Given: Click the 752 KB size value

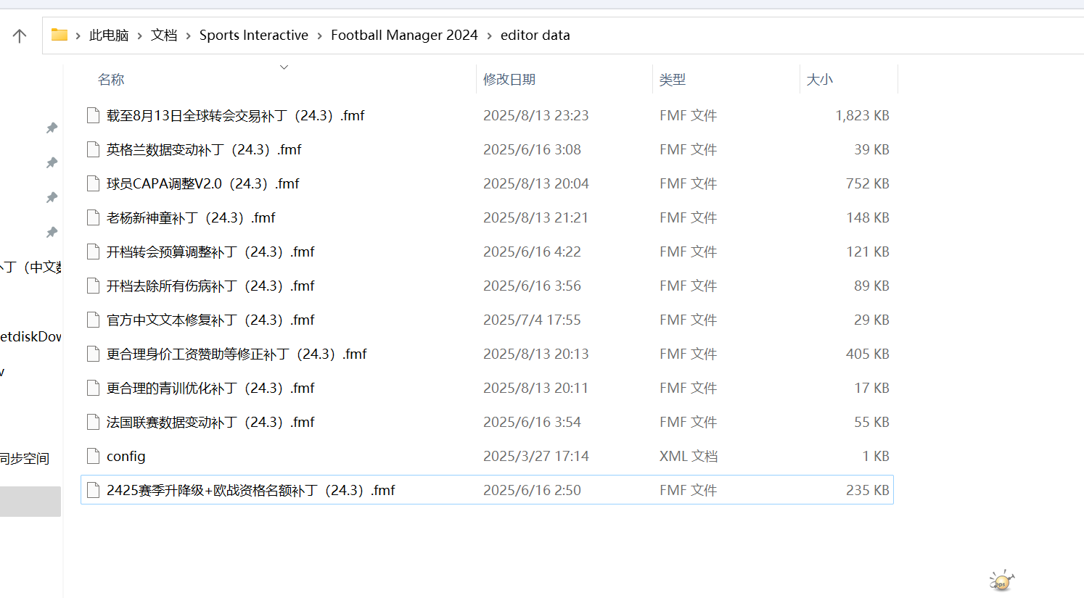Looking at the screenshot, I should coord(868,183).
